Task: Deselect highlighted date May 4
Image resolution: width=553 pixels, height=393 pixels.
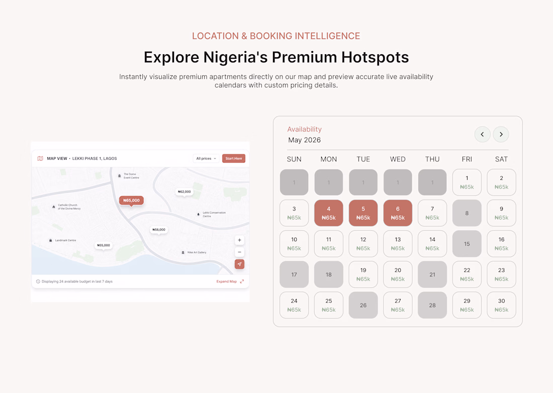Action: pyautogui.click(x=329, y=213)
